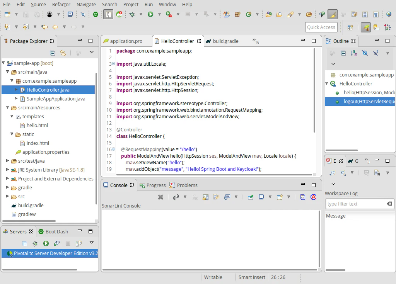Click Collapse All in Outline toolbar
396x284 pixels.
coord(343,53)
